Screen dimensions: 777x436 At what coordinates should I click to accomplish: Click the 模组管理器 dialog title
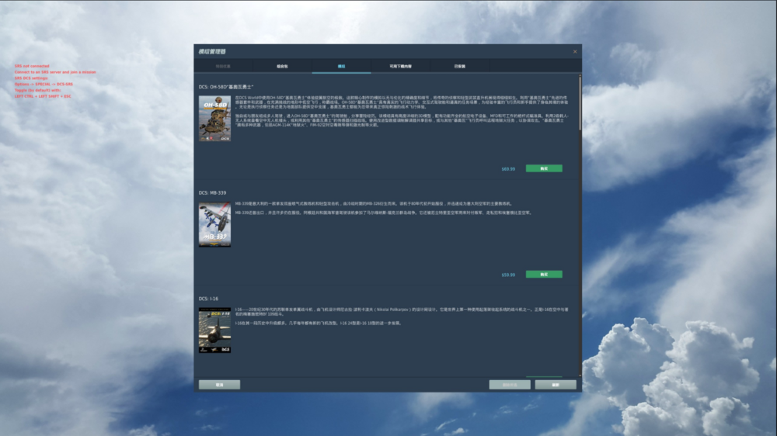click(212, 51)
